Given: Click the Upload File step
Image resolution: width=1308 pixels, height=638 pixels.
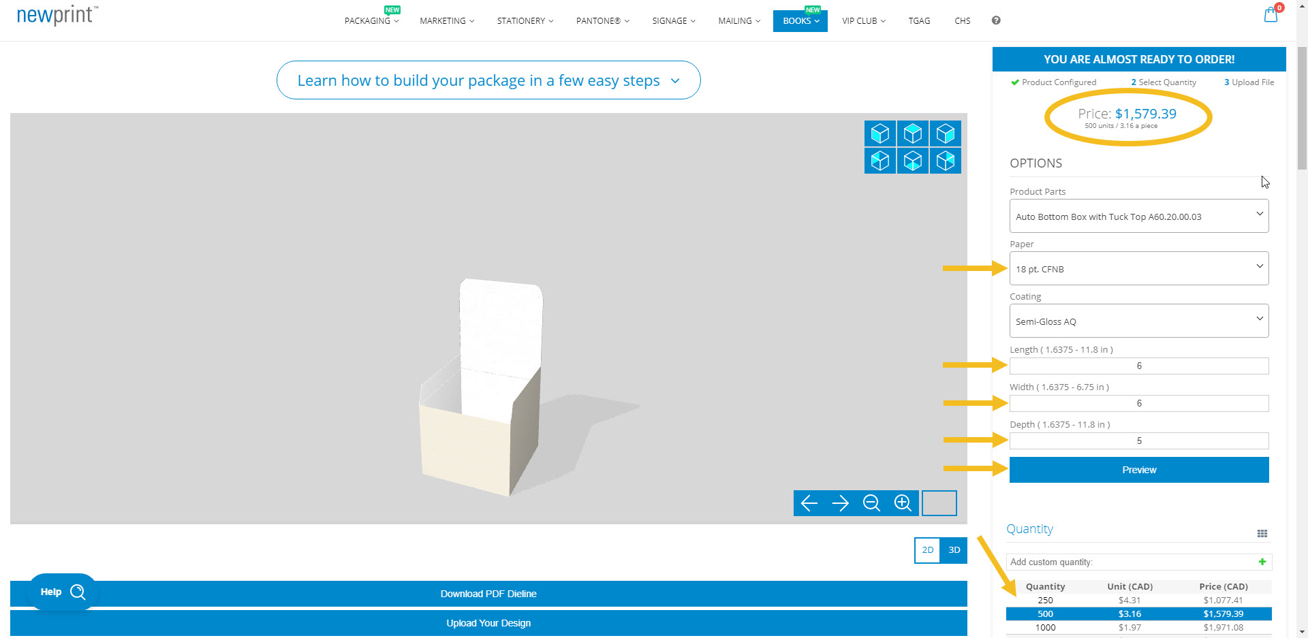Looking at the screenshot, I should [1249, 82].
